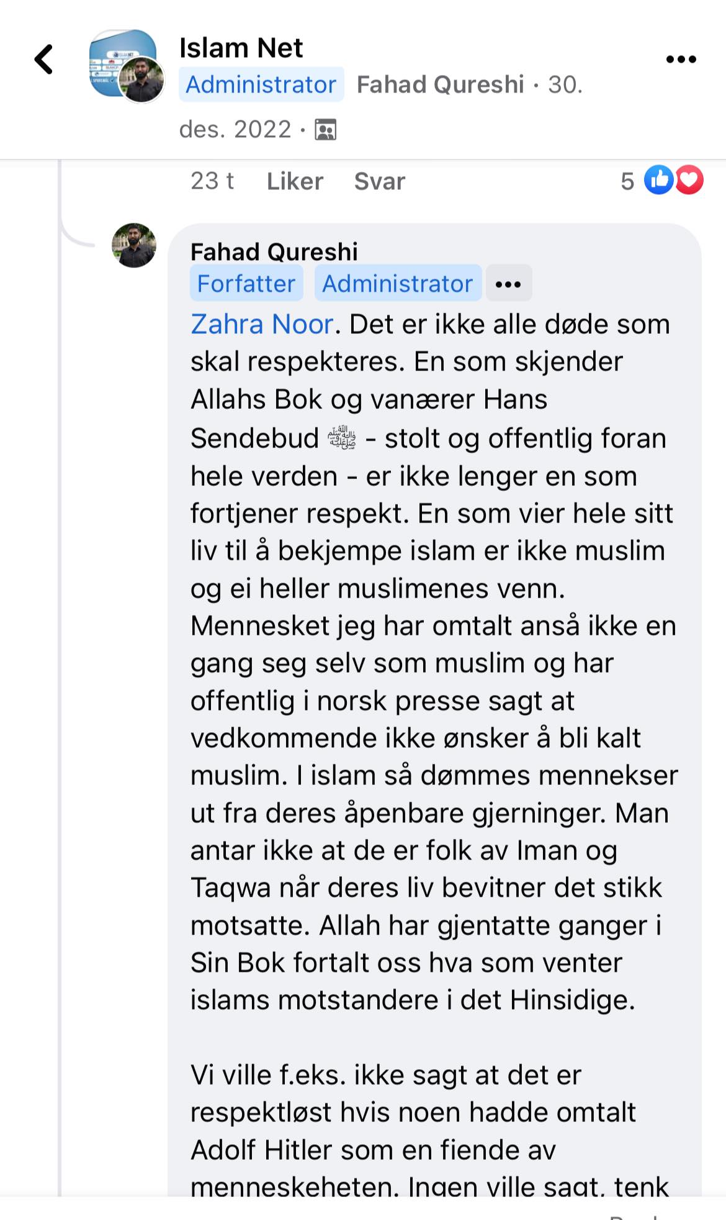Expand the three-dot badge overflow in the comment
726x1220 pixels.
(x=508, y=284)
